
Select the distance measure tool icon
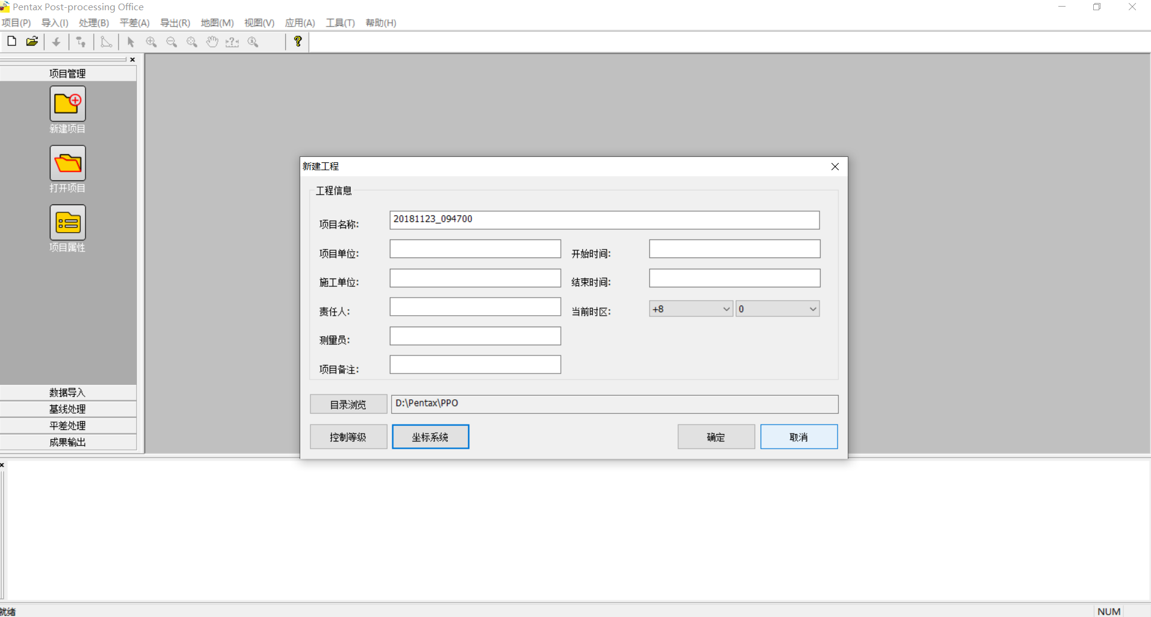click(232, 42)
